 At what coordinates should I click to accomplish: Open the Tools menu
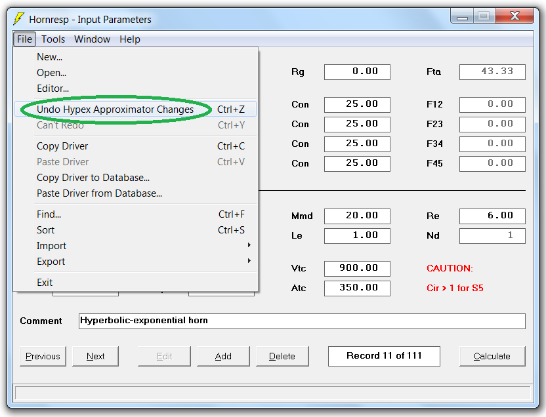(x=53, y=39)
